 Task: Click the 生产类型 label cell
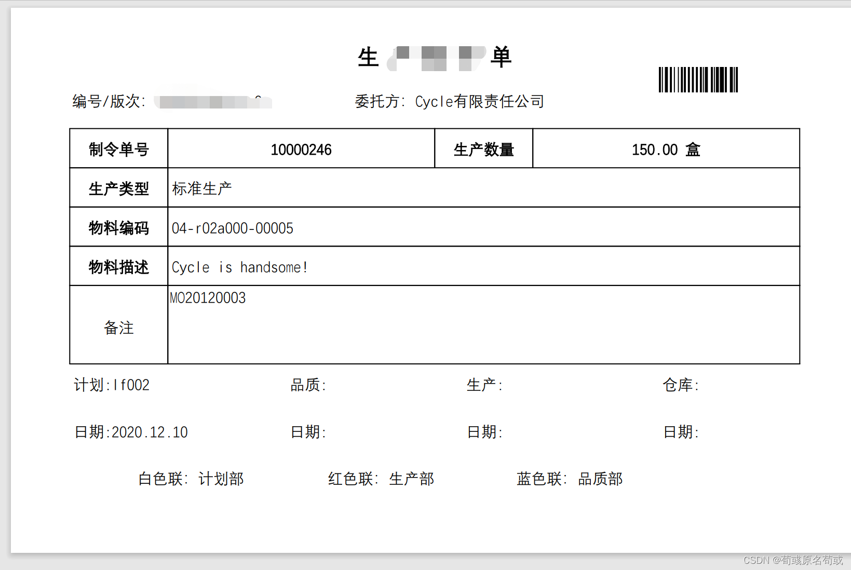pyautogui.click(x=119, y=188)
